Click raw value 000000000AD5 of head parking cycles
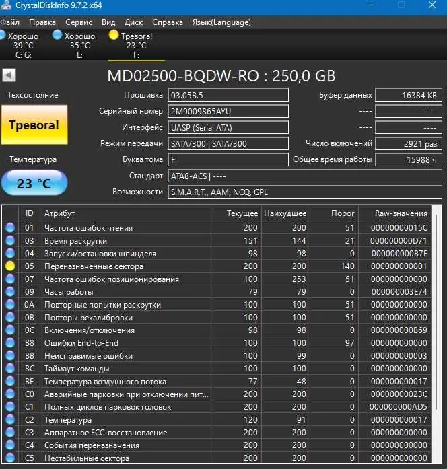The image size is (447, 469). (399, 407)
